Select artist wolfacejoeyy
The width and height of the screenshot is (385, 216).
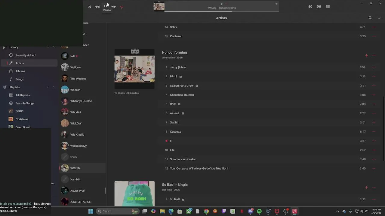[82, 146]
